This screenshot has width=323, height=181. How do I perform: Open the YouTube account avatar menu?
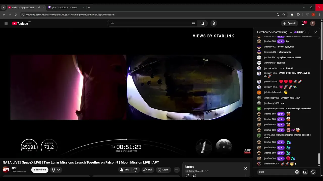point(313,23)
